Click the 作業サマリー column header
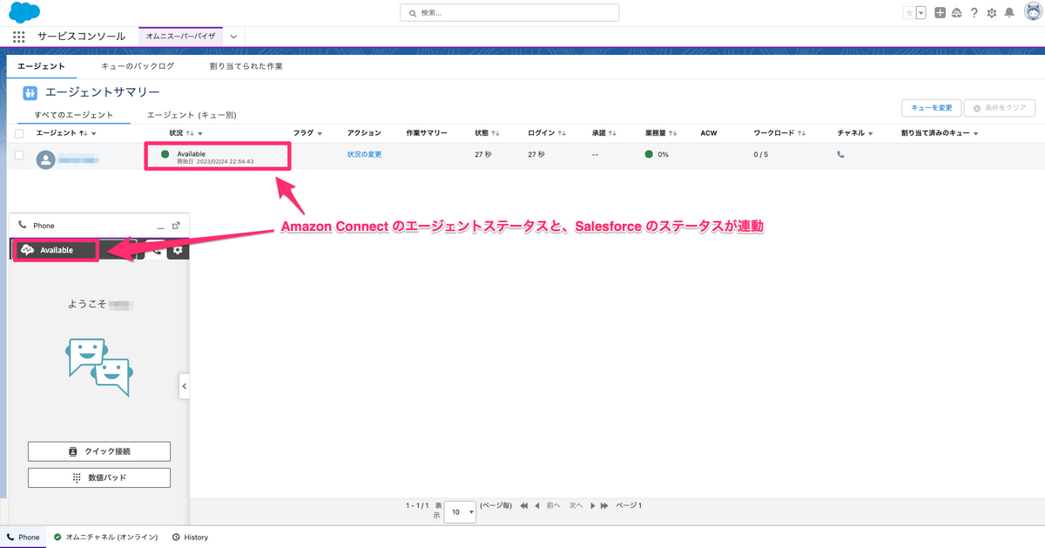 (x=427, y=133)
